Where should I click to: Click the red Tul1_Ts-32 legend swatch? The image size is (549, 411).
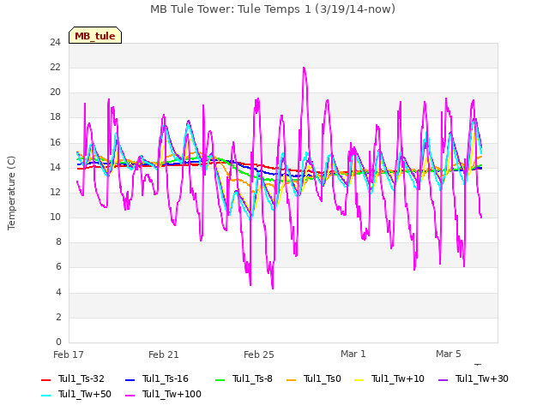[x=45, y=380]
